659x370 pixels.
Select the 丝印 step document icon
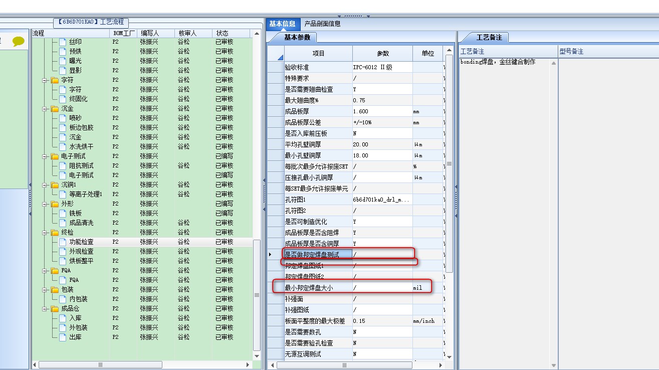point(63,42)
